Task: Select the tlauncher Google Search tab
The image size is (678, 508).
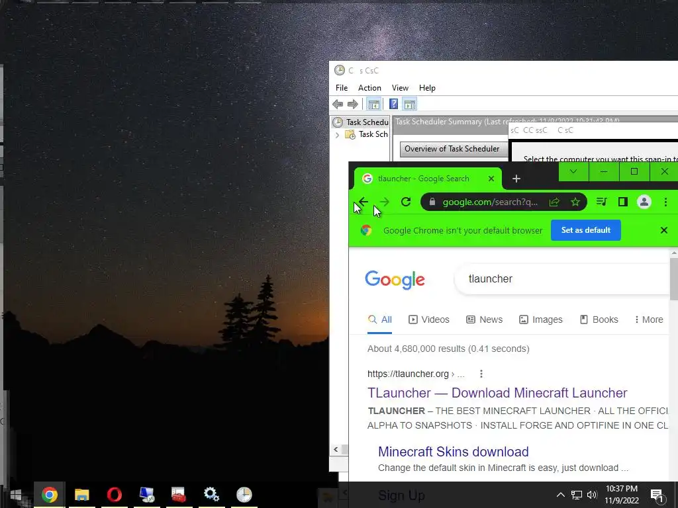Action: point(424,179)
